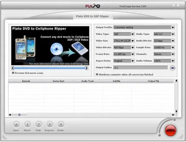Expand the Audio Bitrate dropdown
Viewport: 186px width, 142px height.
173,41
